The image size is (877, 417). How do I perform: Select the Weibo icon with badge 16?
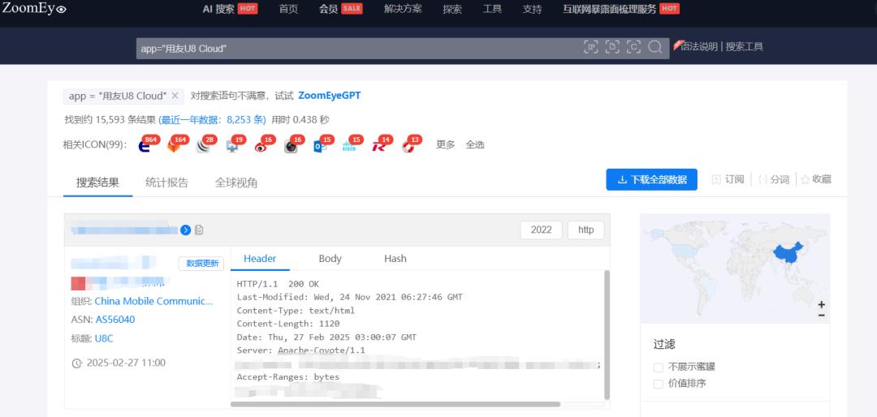261,146
